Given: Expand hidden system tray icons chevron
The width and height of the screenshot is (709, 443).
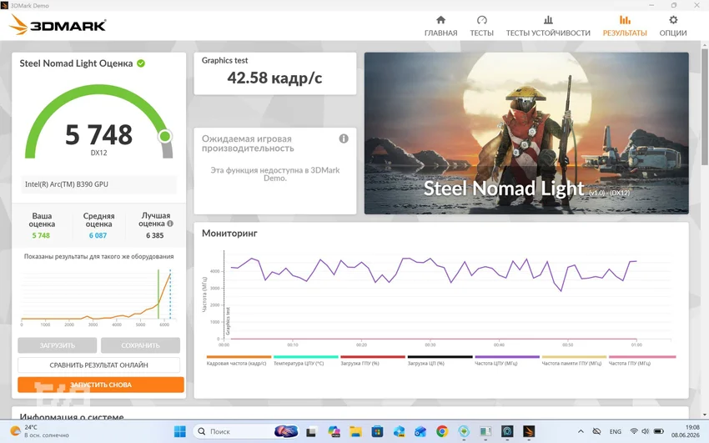Looking at the screenshot, I should pos(581,431).
